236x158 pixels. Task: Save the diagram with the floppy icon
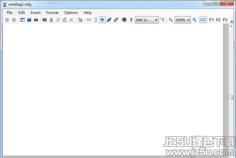click(x=29, y=20)
